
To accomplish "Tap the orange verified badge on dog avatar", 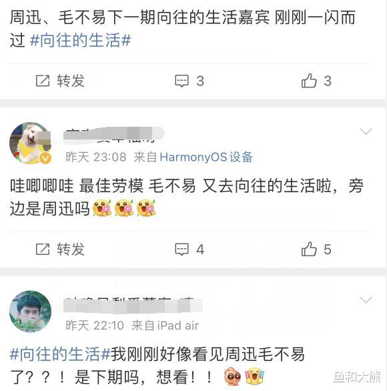I will (x=45, y=158).
